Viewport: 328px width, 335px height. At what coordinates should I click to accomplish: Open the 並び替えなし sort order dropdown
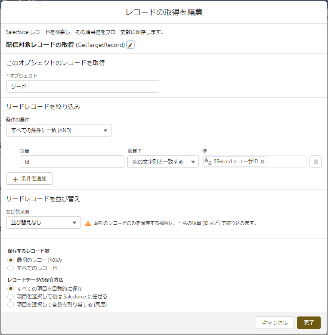tap(43, 223)
